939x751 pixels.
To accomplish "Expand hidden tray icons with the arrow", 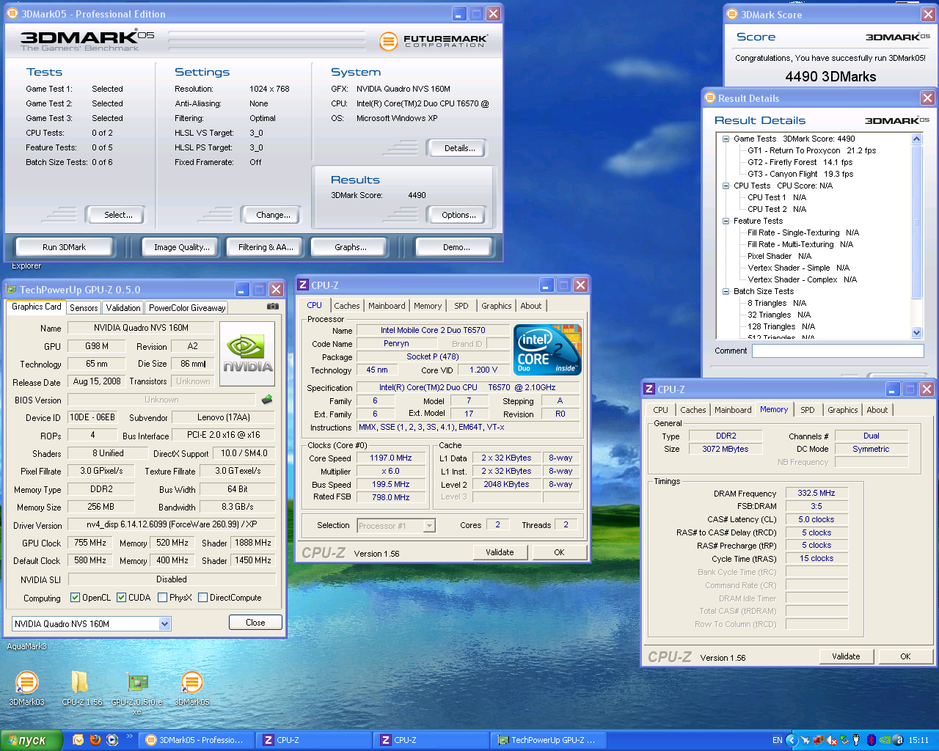I will pos(792,740).
